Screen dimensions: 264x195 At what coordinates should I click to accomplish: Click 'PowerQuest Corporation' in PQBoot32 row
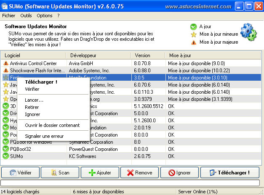[93, 149]
